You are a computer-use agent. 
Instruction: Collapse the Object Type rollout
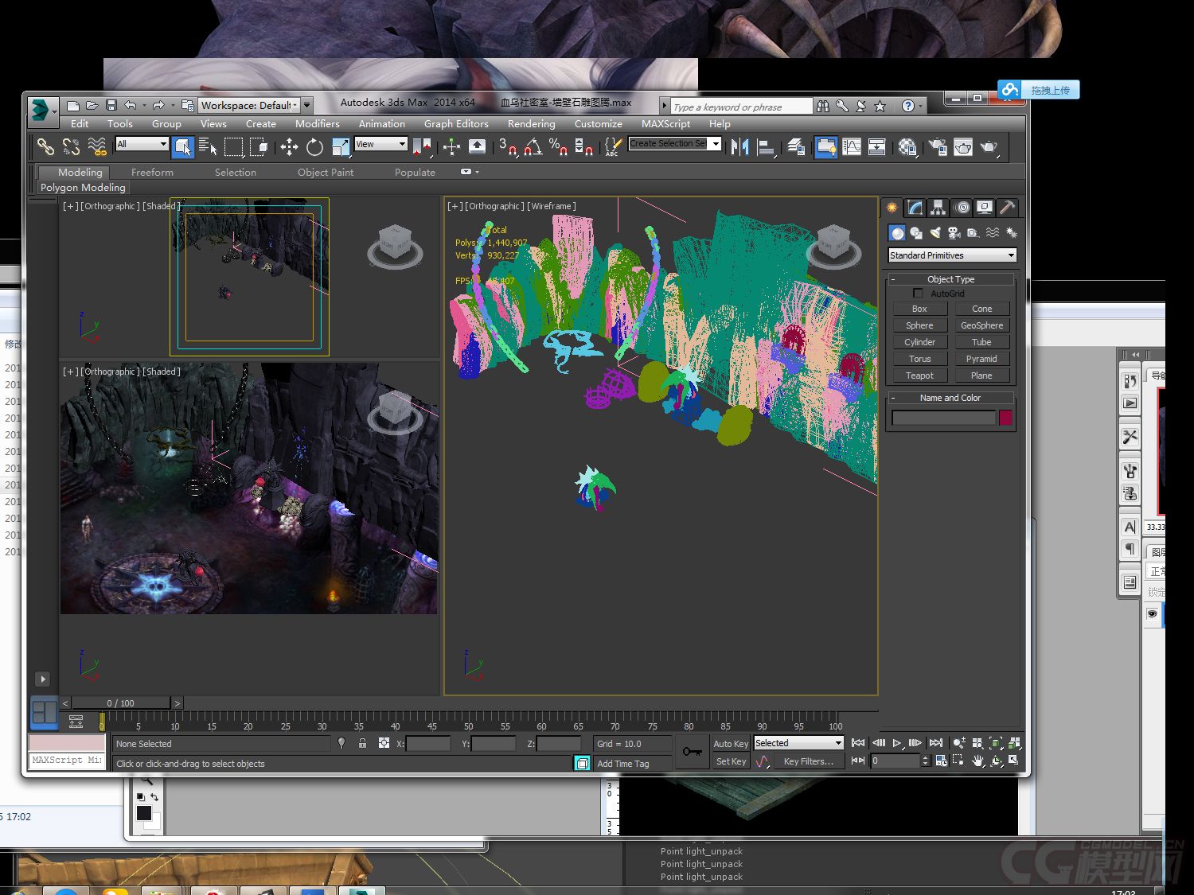[x=950, y=279]
